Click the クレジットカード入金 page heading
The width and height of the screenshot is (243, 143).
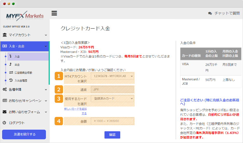pyautogui.click(x=85, y=29)
